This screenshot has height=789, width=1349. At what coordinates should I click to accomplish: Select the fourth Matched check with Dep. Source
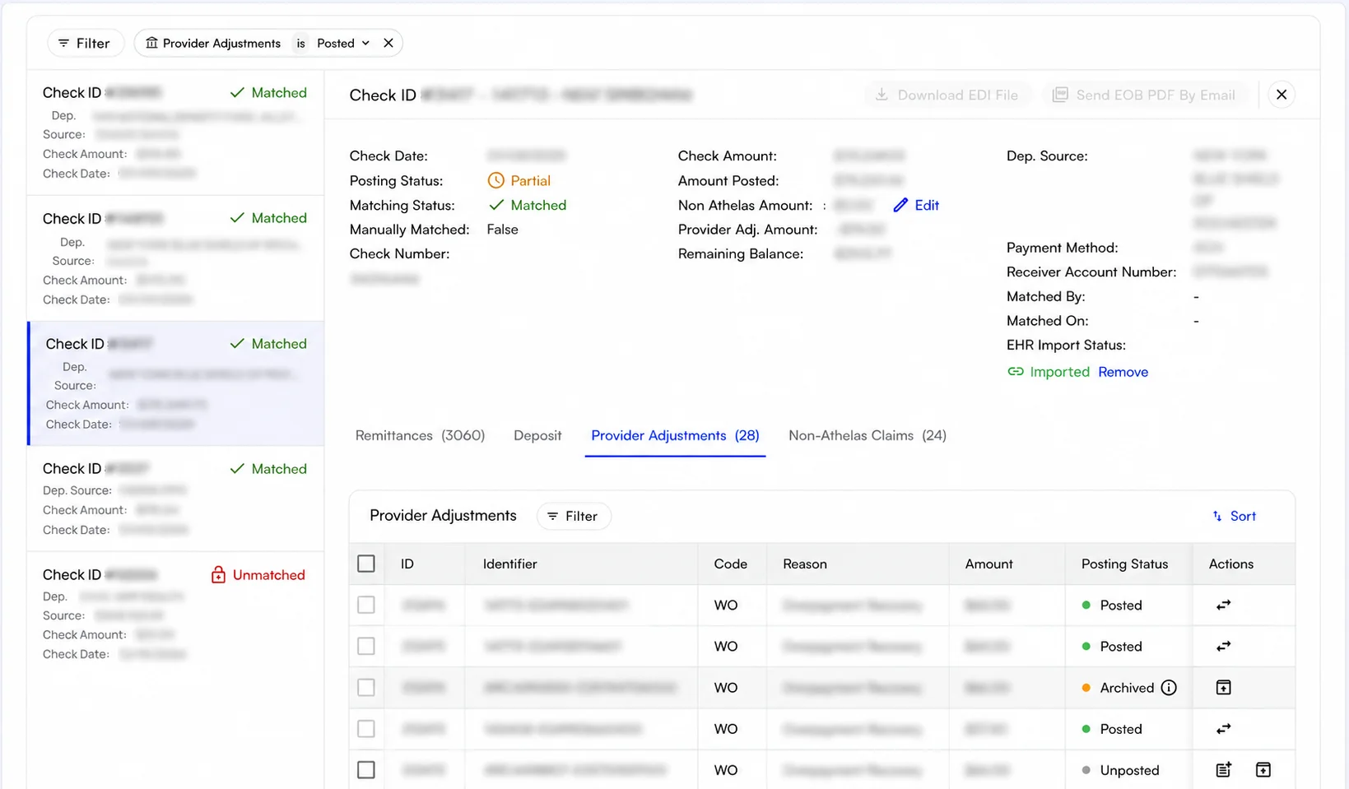[175, 499]
